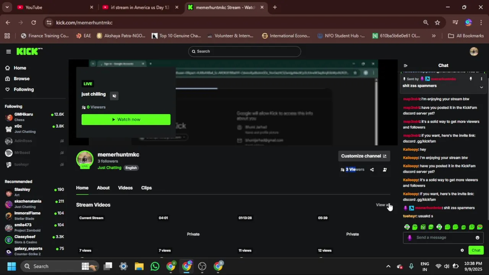Switch to the Clips tab

click(x=146, y=188)
